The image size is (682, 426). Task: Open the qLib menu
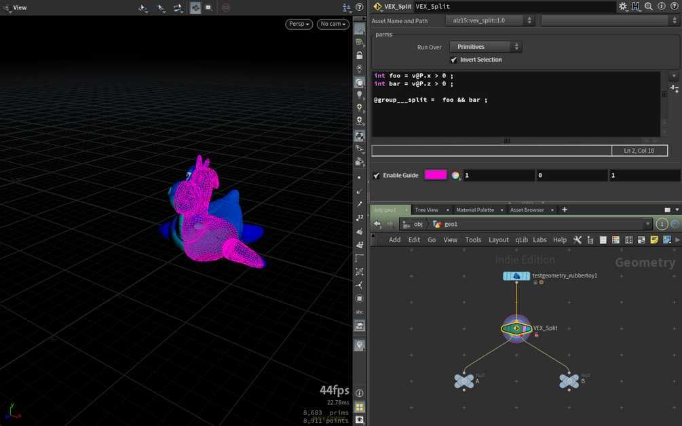(521, 240)
